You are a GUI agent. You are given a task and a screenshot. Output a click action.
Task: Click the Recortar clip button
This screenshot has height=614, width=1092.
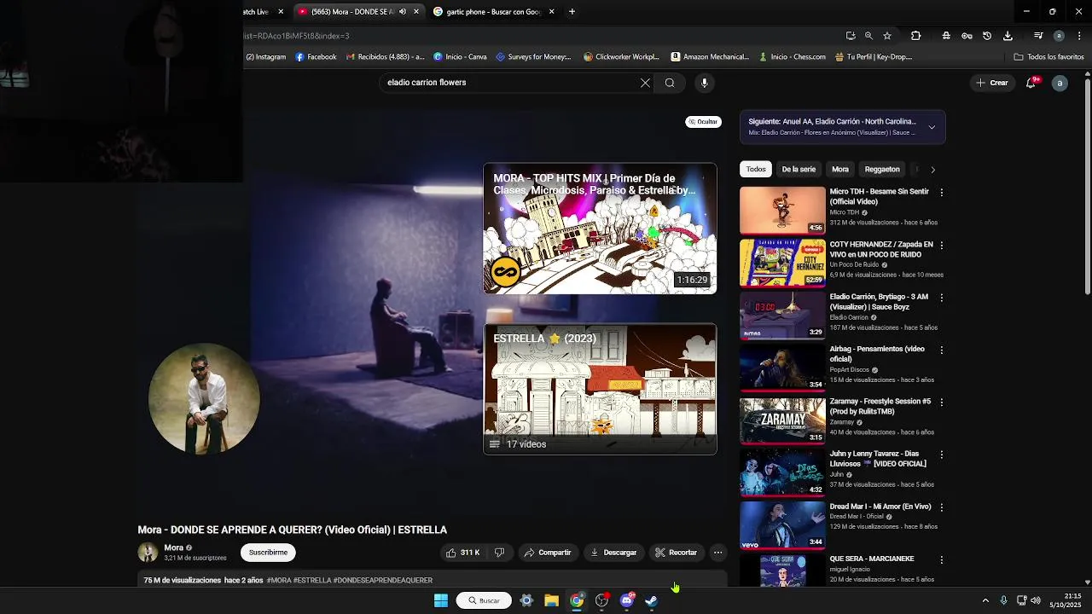(676, 553)
